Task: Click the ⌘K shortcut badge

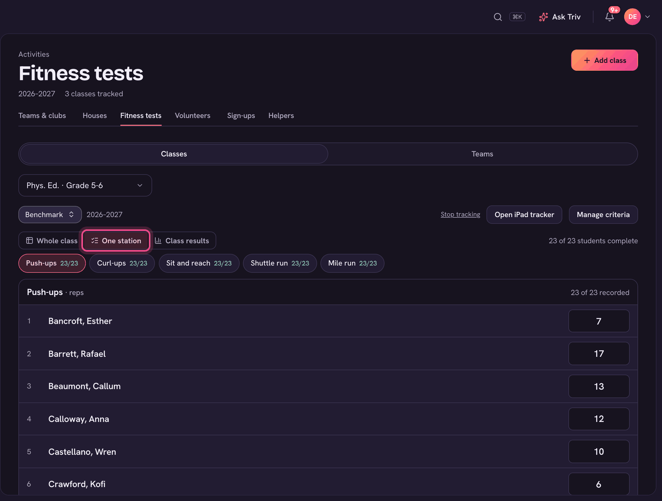Action: [517, 17]
